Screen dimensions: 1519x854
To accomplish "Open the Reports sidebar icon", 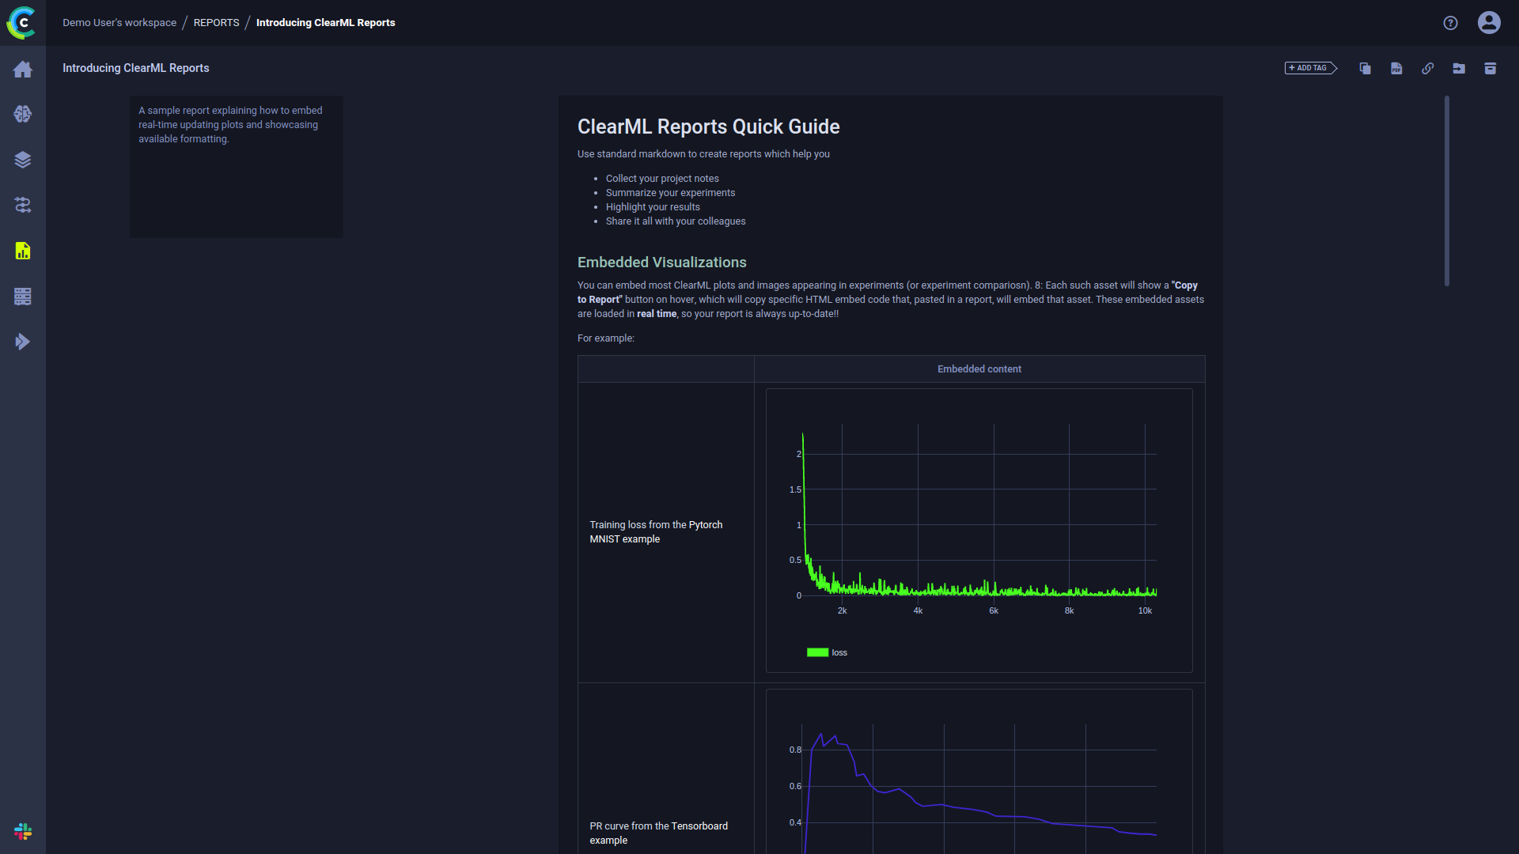I will pos(22,251).
